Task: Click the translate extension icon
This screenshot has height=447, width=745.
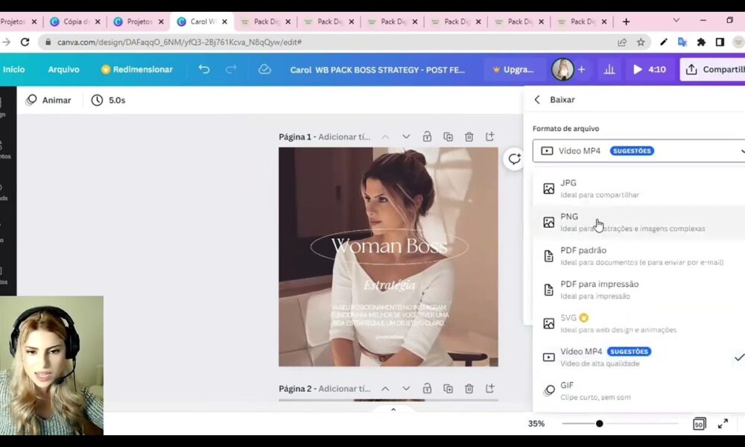Action: point(682,42)
